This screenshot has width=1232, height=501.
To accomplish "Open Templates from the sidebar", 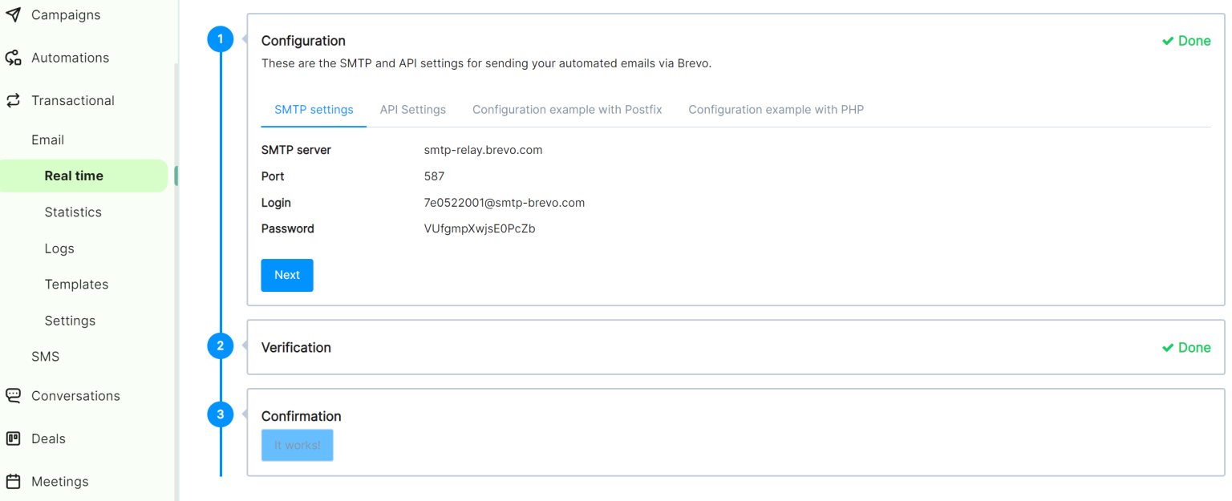I will 76,284.
